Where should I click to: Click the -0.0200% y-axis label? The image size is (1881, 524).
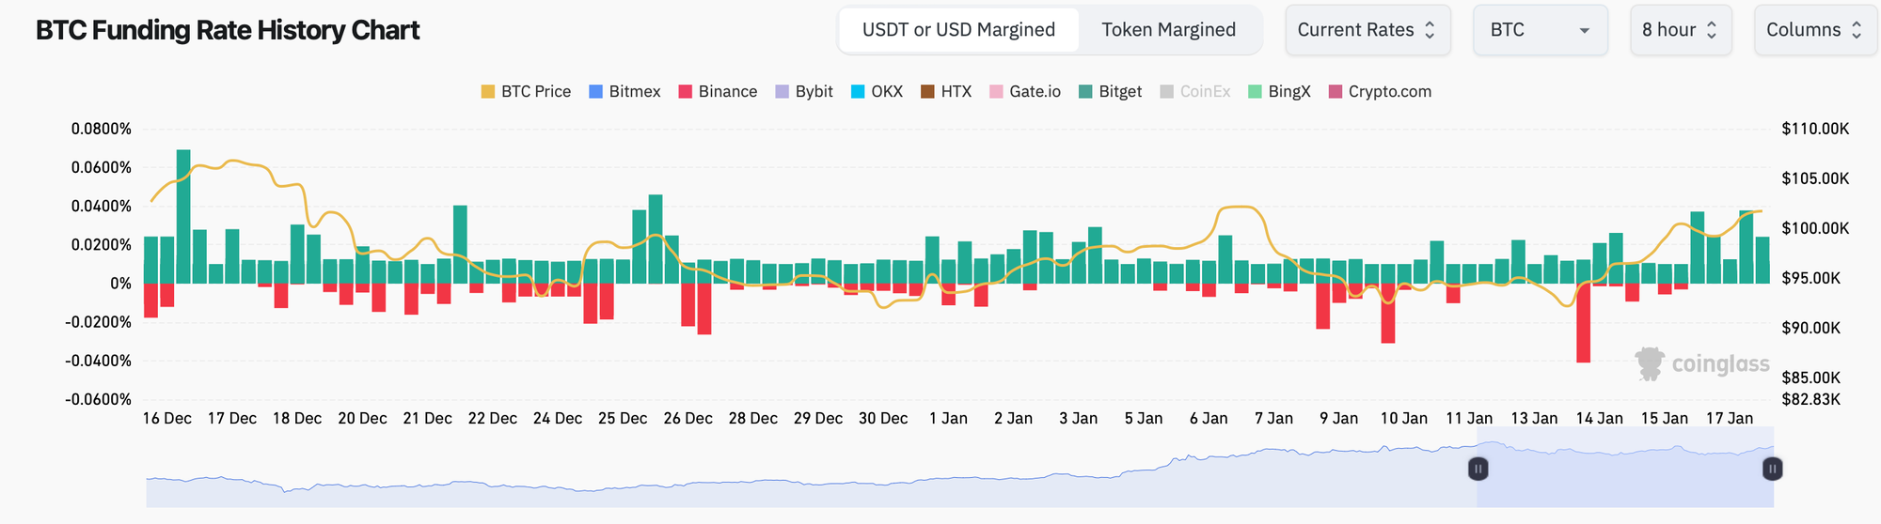pyautogui.click(x=99, y=322)
